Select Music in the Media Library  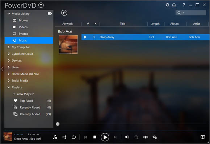point(29,40)
